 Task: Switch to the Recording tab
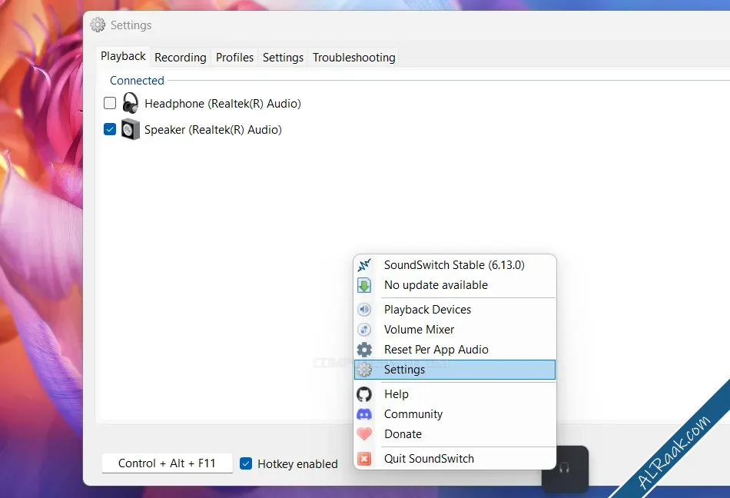pos(180,57)
